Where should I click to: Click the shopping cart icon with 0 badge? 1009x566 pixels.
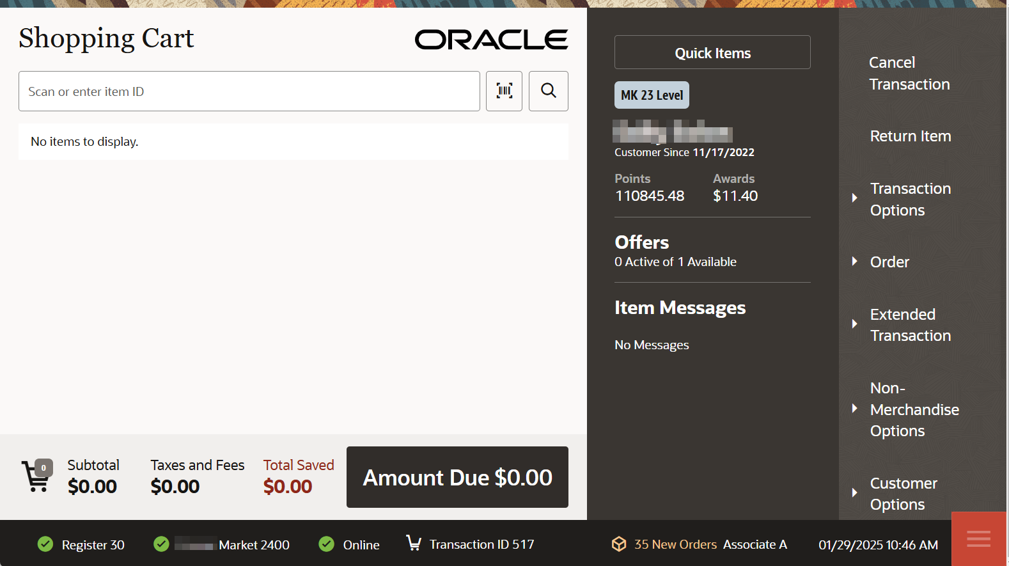coord(37,476)
